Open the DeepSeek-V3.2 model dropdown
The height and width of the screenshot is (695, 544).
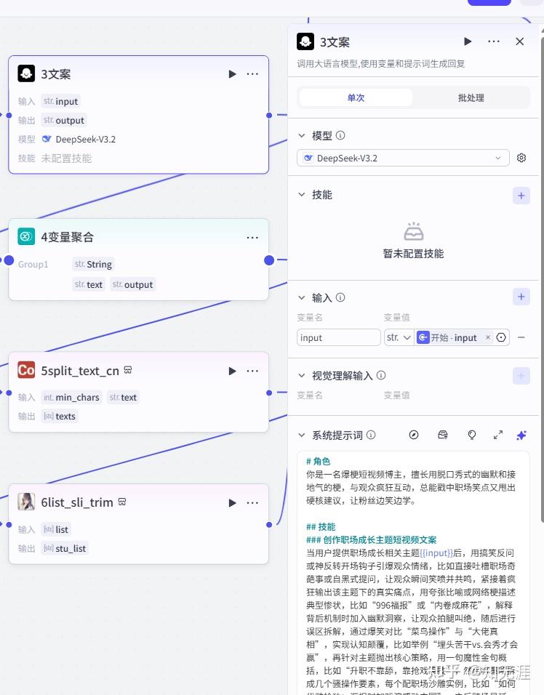tap(403, 158)
